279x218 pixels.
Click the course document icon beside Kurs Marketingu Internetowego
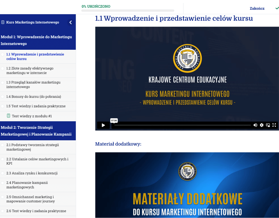point(3,22)
